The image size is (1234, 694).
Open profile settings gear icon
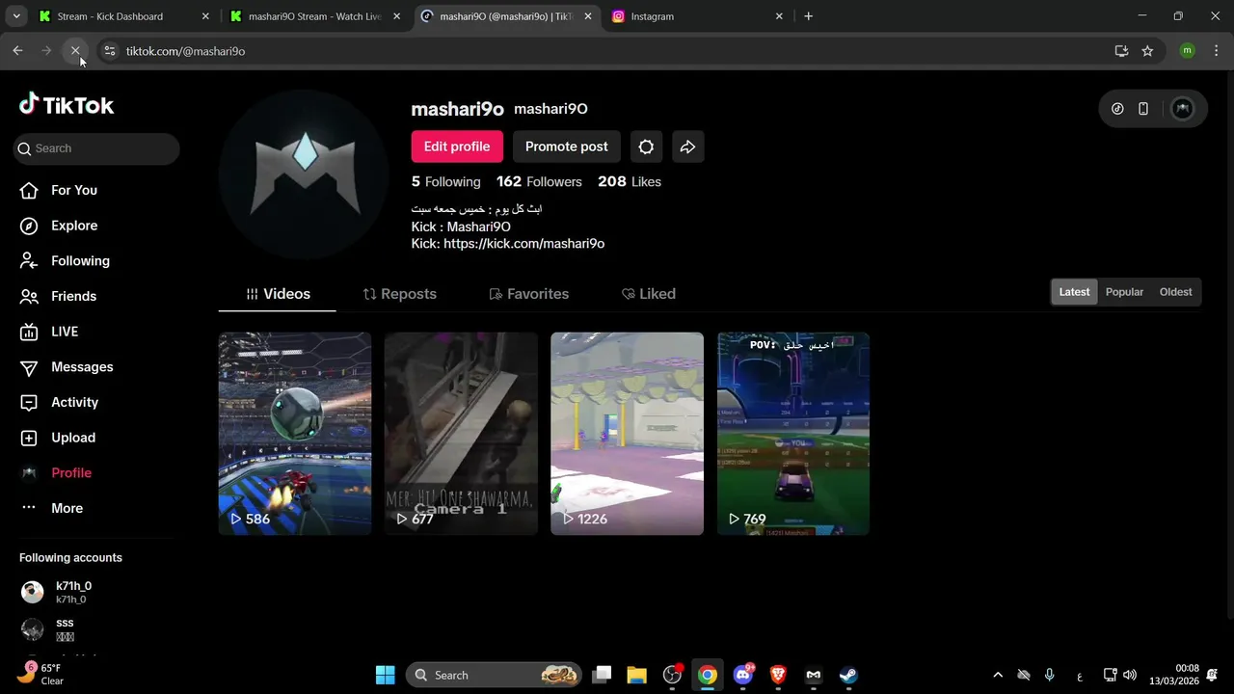[x=646, y=147]
